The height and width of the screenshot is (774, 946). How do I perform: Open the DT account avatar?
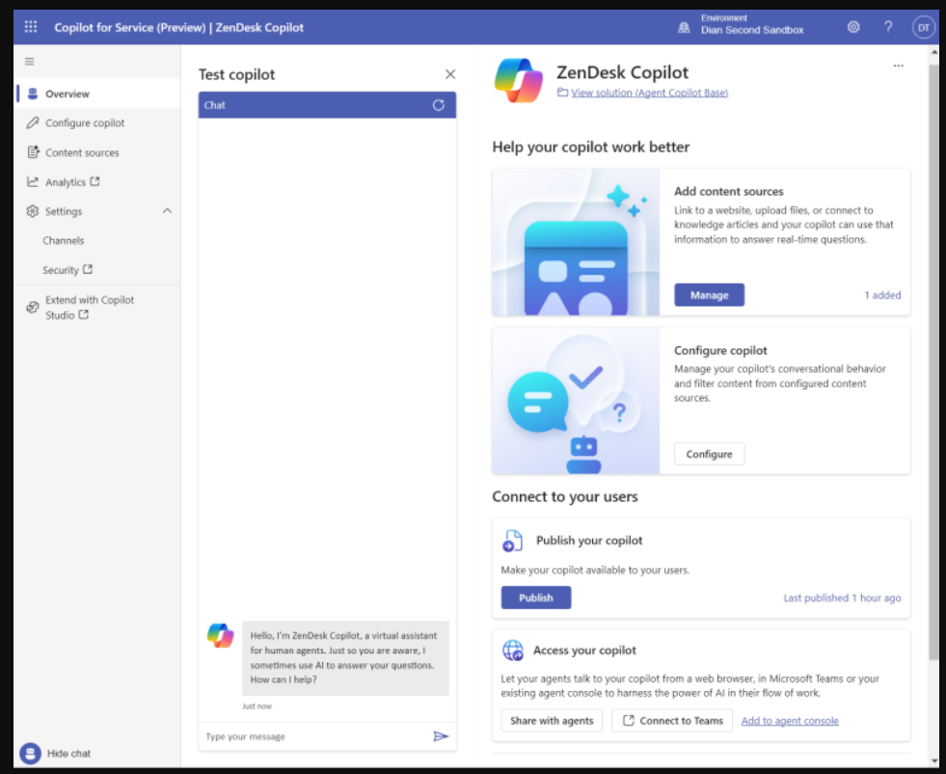[x=923, y=27]
